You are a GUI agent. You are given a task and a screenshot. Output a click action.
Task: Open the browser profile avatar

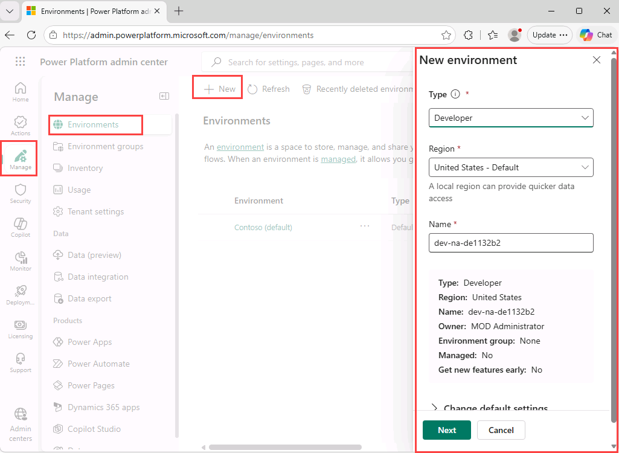tap(515, 35)
